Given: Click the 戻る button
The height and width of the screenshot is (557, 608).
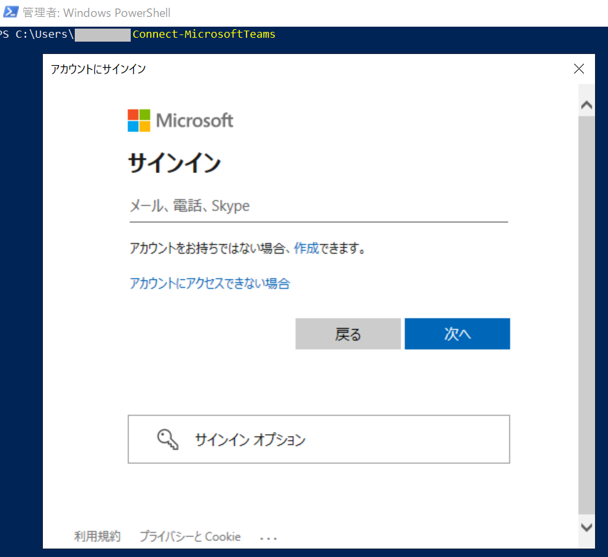Looking at the screenshot, I should (x=348, y=334).
